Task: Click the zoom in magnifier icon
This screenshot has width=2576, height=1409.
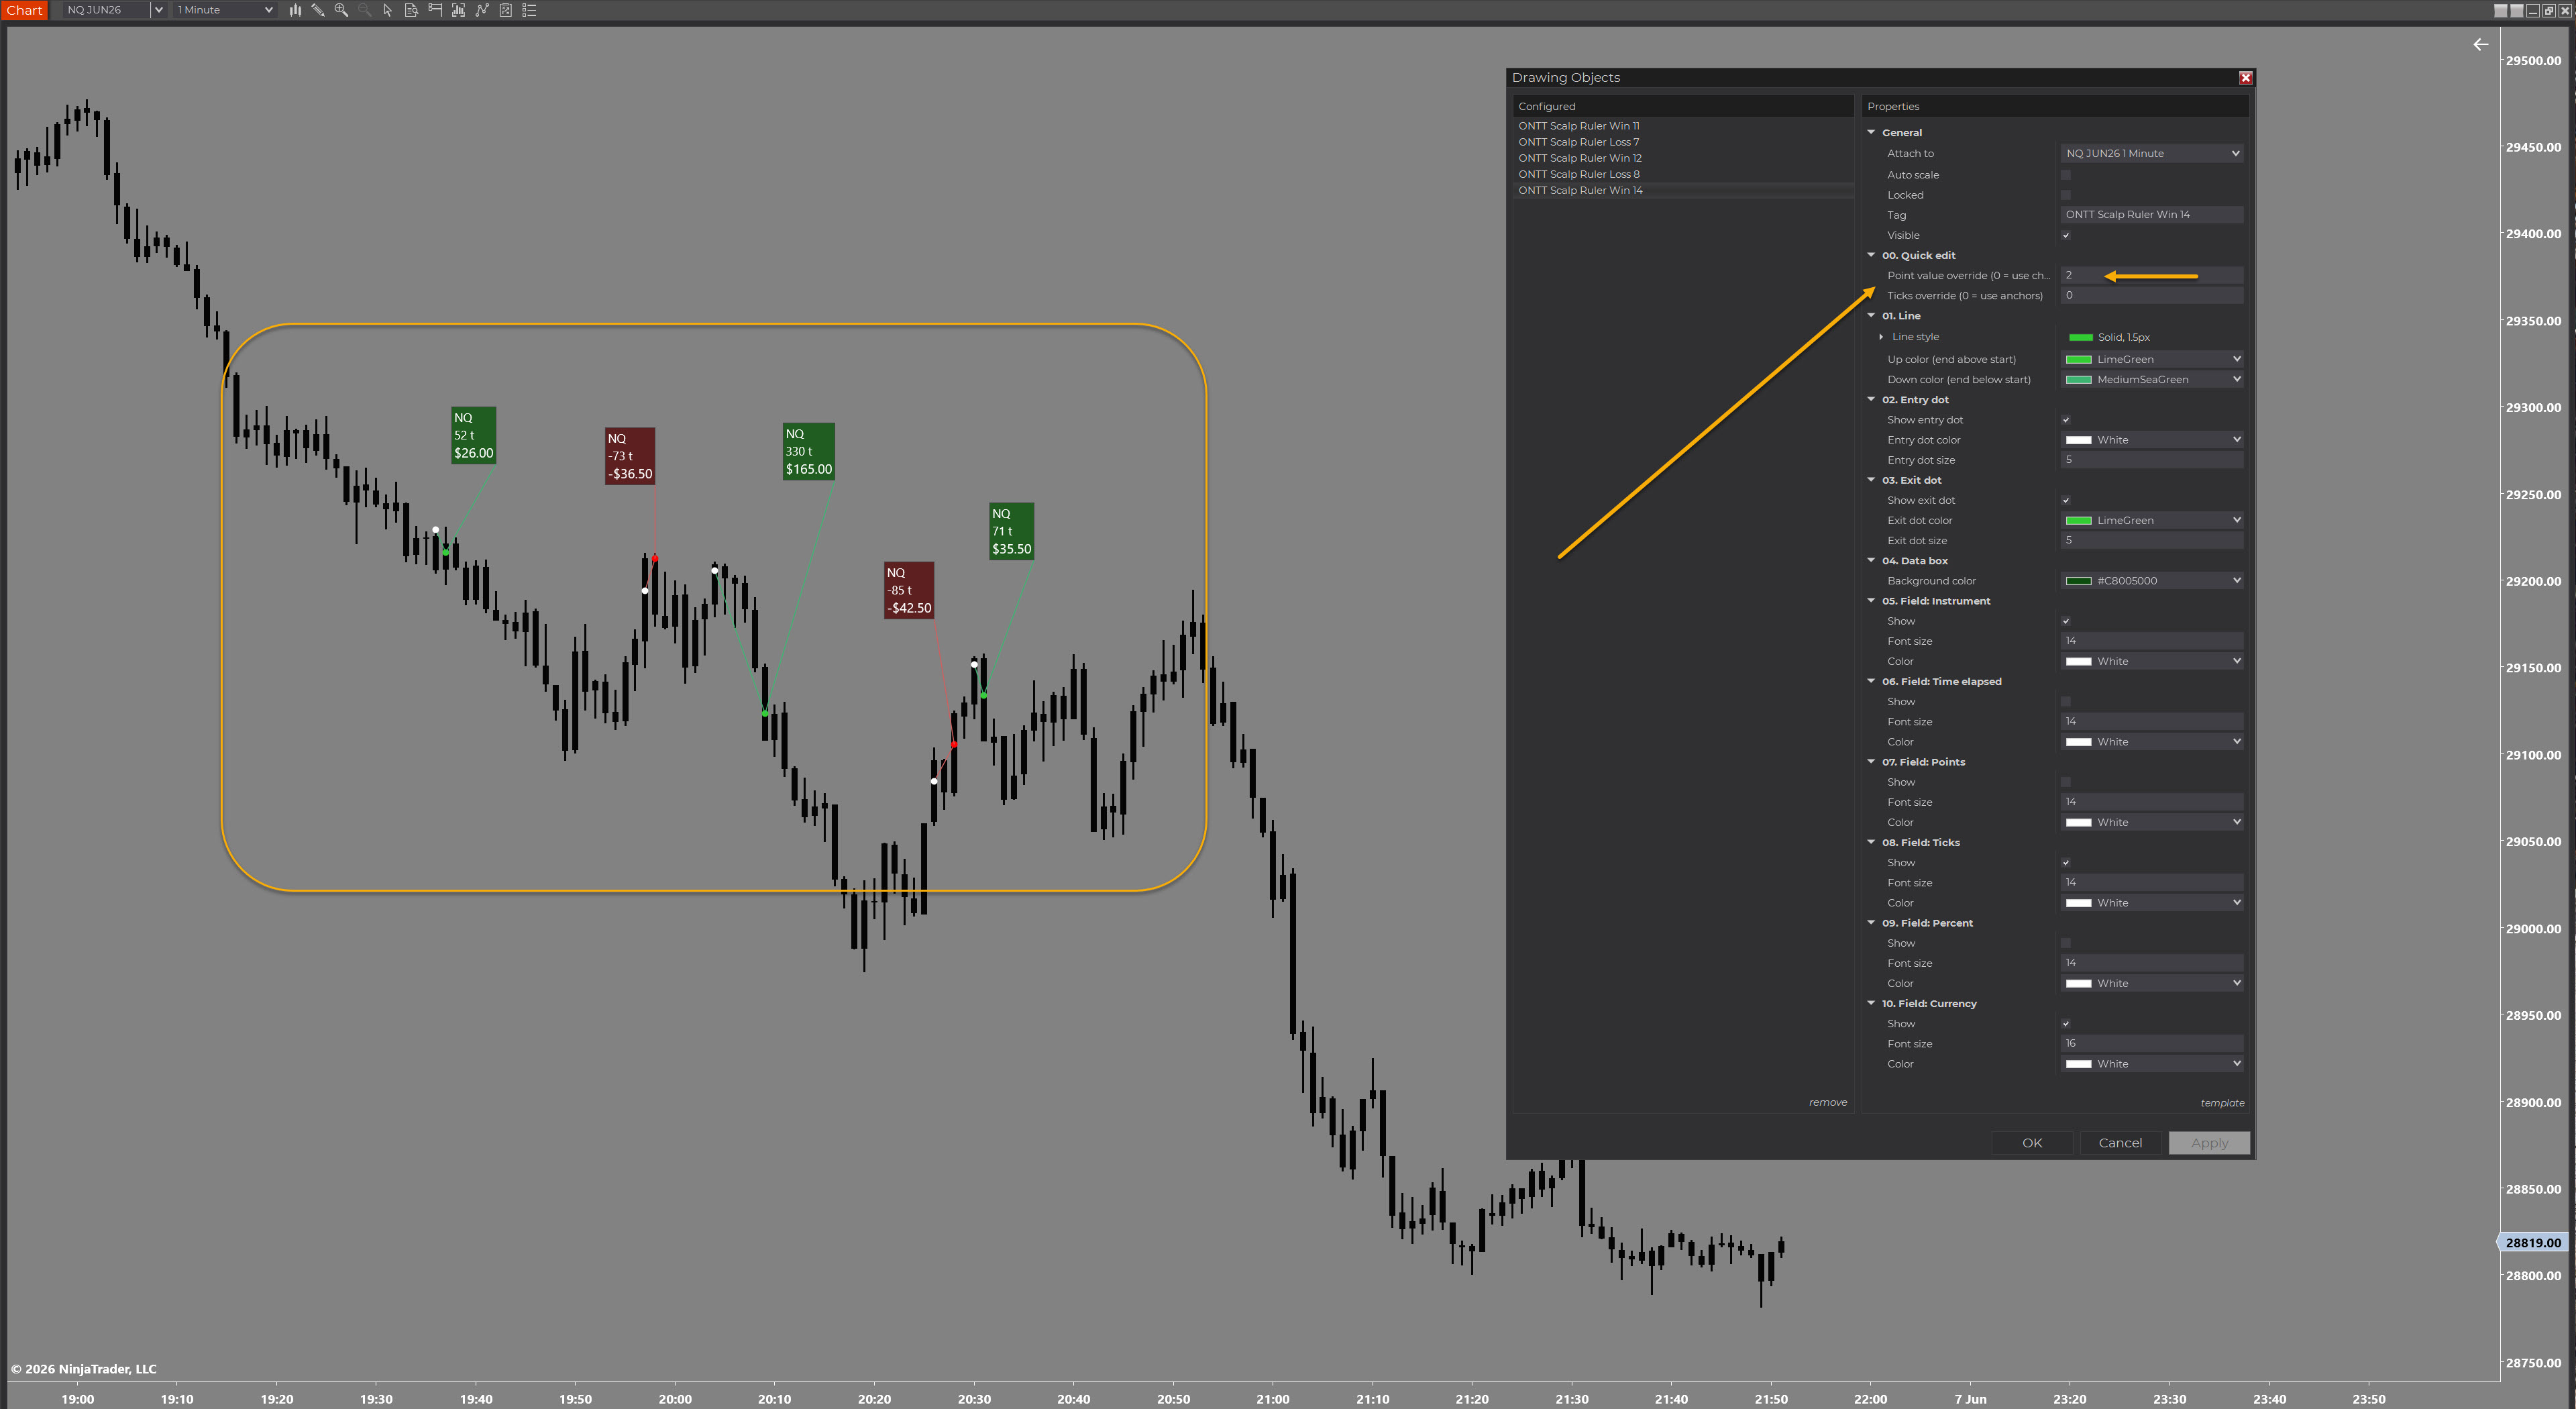Action: (x=341, y=10)
